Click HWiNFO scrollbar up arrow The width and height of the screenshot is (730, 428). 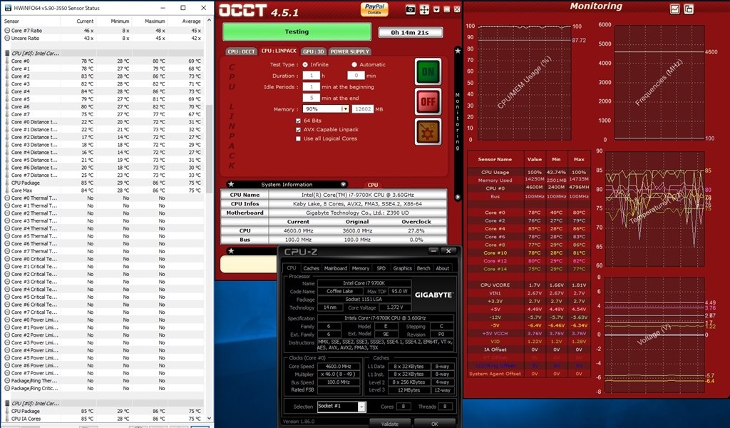(209, 21)
